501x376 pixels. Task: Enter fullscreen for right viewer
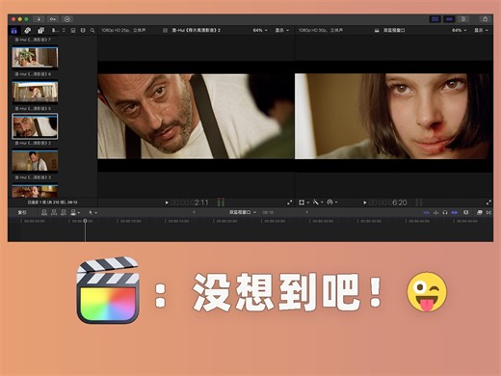tap(488, 202)
